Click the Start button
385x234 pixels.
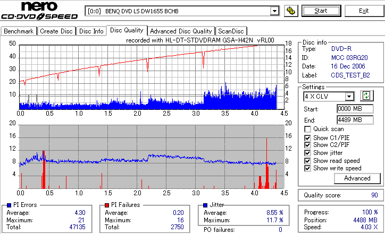click(321, 11)
